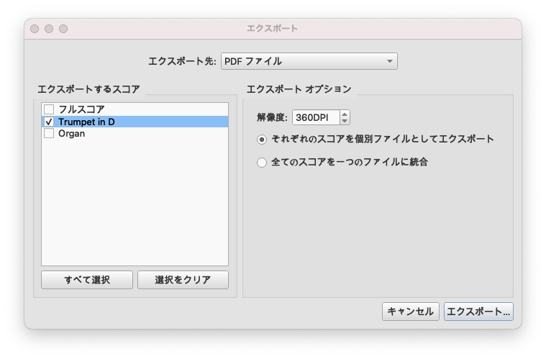Select the フルスコア row label in list
The image size is (546, 359).
[81, 109]
